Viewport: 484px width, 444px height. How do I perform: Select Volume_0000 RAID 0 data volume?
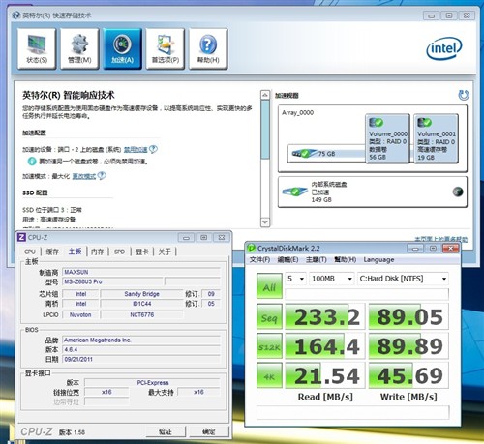387,138
